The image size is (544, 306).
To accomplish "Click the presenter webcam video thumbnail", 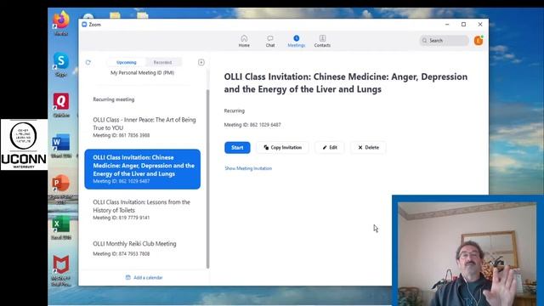I will 467,254.
